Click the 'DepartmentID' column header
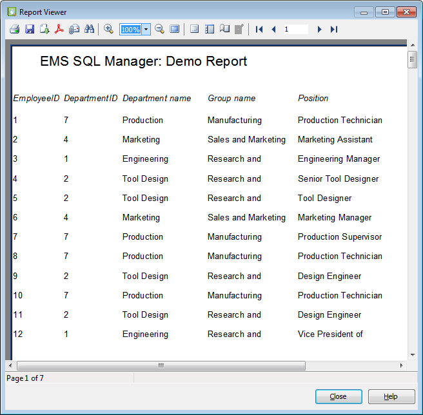Viewport: 423px width, 415px height. click(x=91, y=98)
